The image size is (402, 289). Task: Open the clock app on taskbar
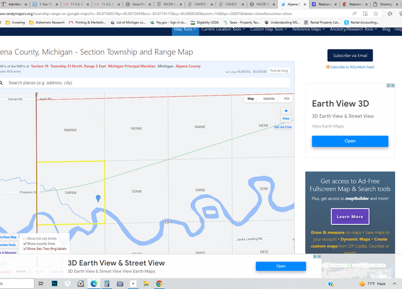(x=81, y=283)
